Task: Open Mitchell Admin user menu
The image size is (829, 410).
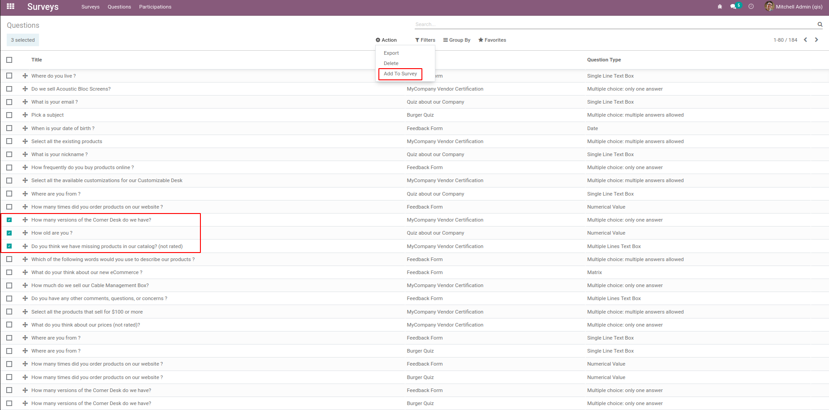Action: 794,7
